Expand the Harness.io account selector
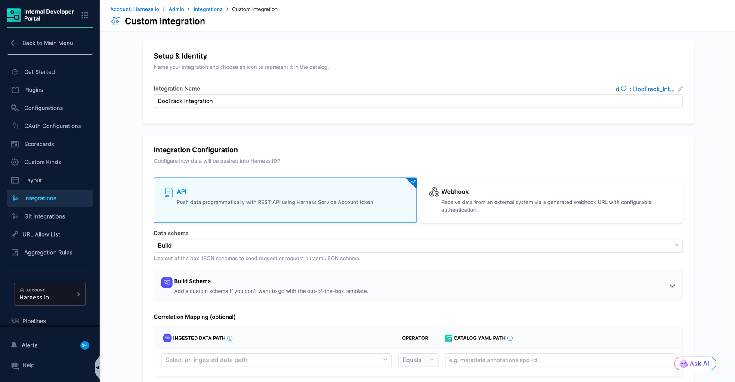The image size is (735, 382). click(50, 294)
